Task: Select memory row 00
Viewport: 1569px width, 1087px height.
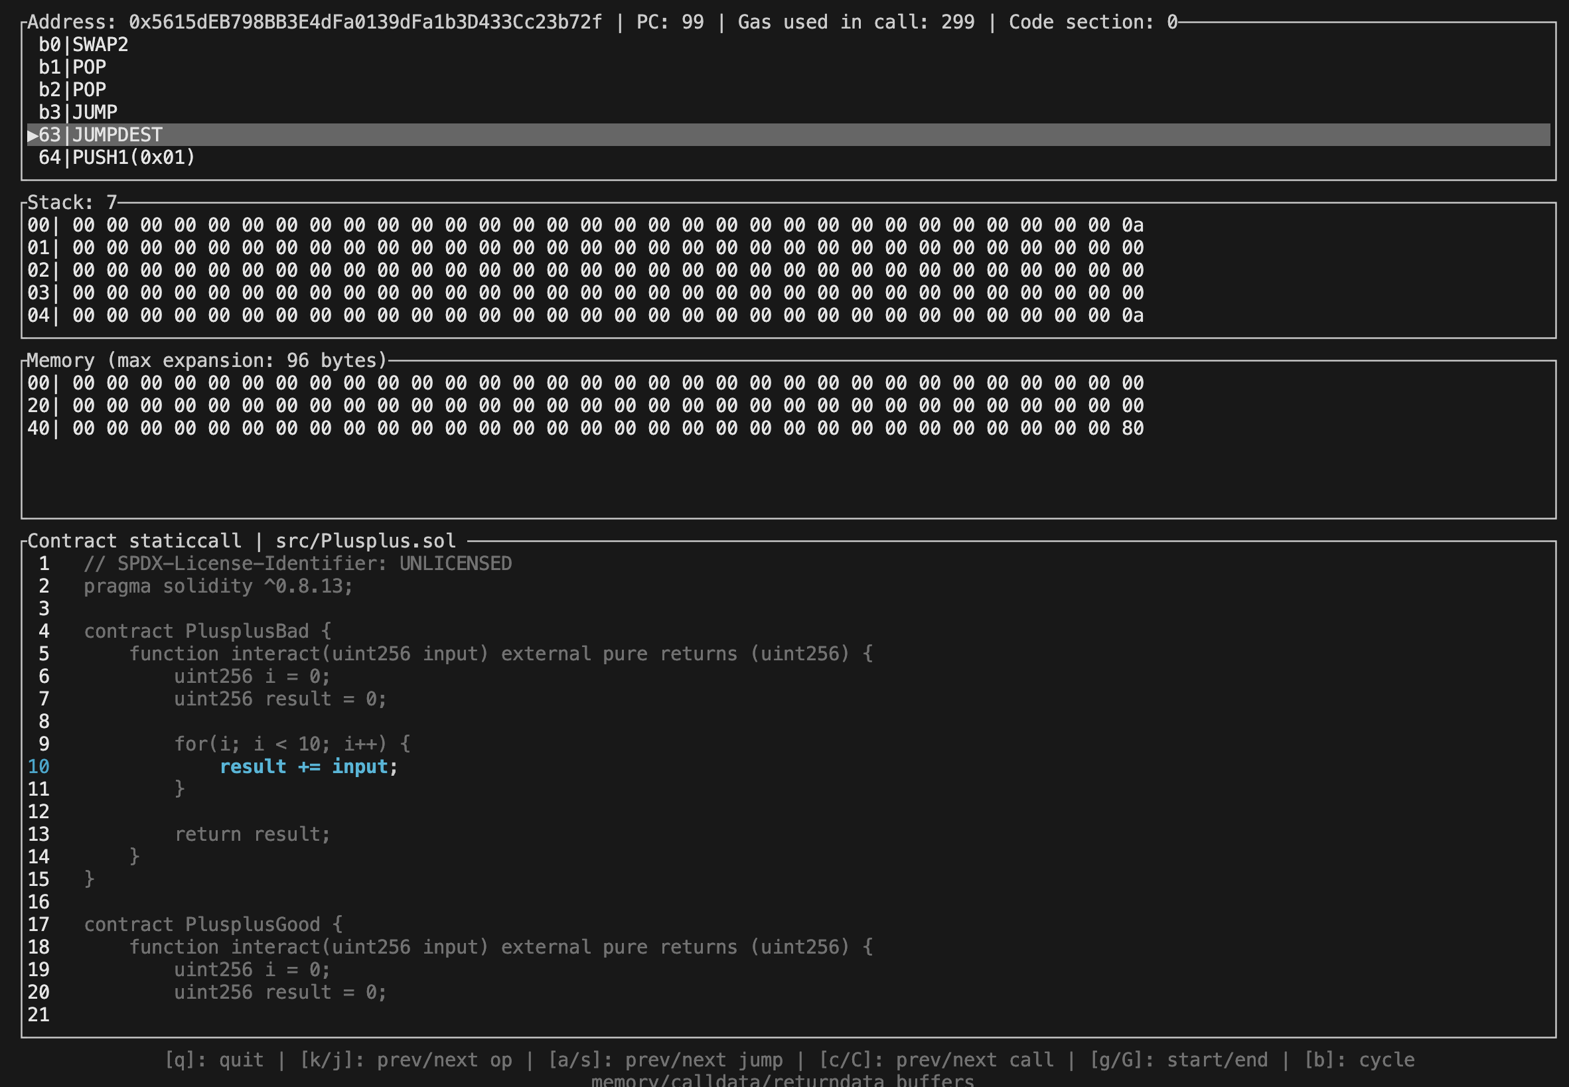Action: 585,384
